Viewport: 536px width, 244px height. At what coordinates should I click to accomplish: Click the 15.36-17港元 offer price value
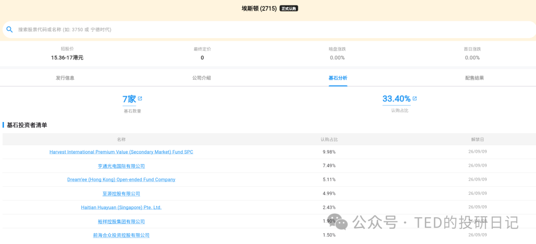click(67, 58)
